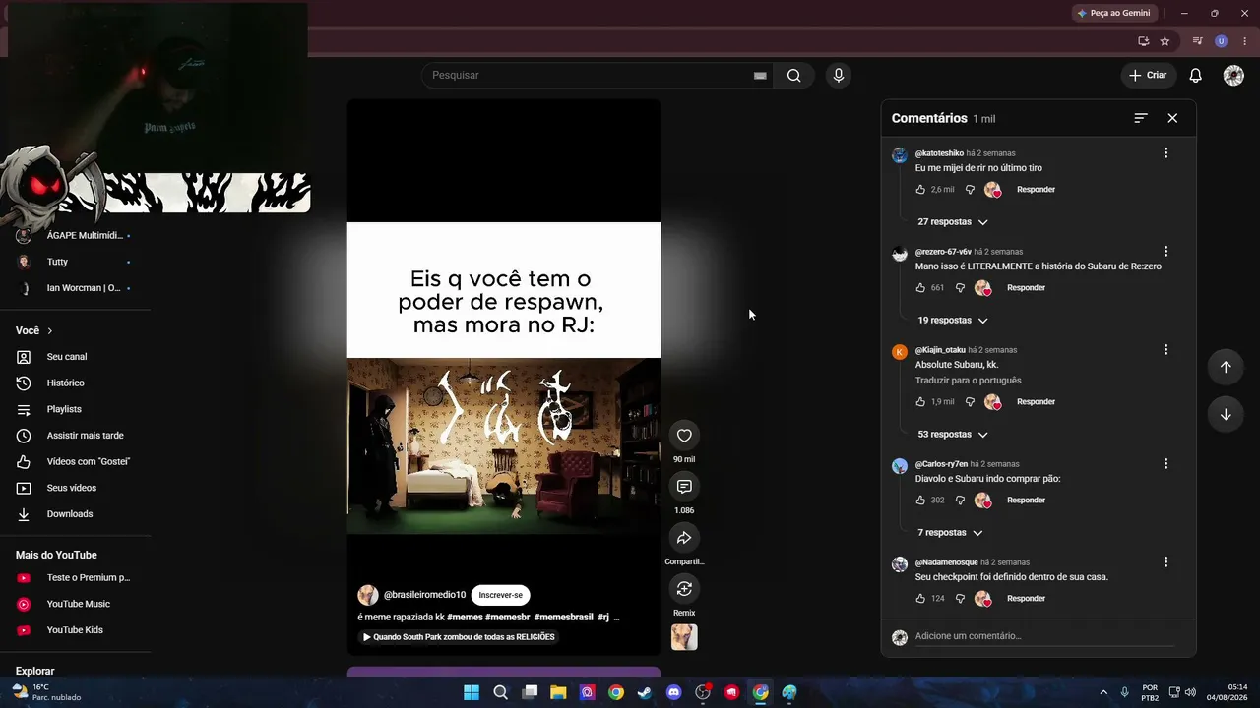Open more options for the @Kiajin_otaku comment
This screenshot has width=1260, height=708.
(1165, 350)
